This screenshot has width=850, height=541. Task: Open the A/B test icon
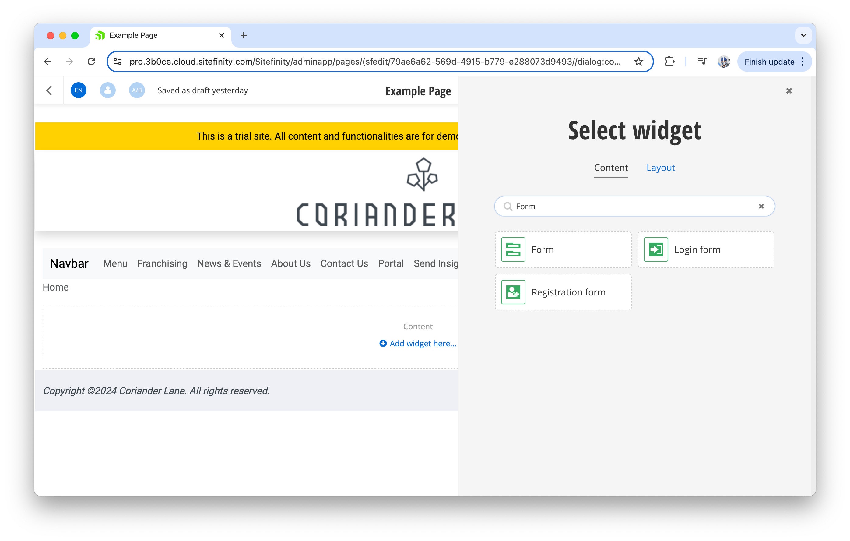tap(137, 90)
